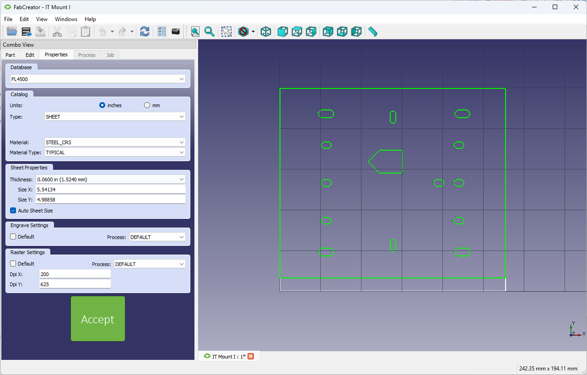Expand the Thickness dropdown

(110, 179)
